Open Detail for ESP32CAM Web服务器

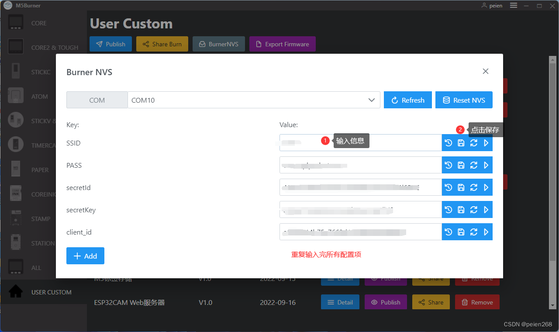coord(340,302)
